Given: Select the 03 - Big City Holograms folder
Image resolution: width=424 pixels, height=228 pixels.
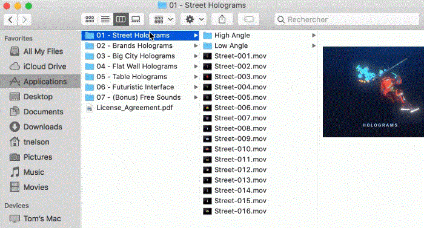Looking at the screenshot, I should 140,56.
